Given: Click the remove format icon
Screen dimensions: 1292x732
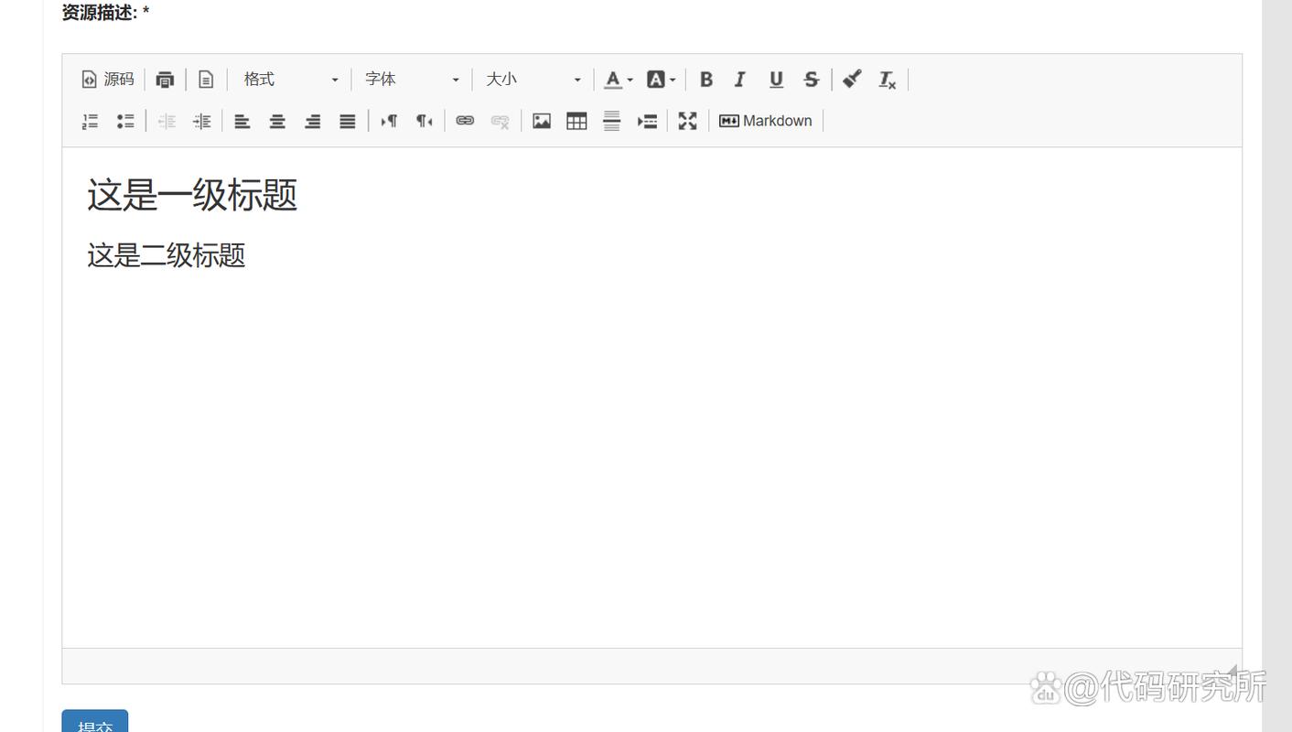Looking at the screenshot, I should (x=887, y=80).
